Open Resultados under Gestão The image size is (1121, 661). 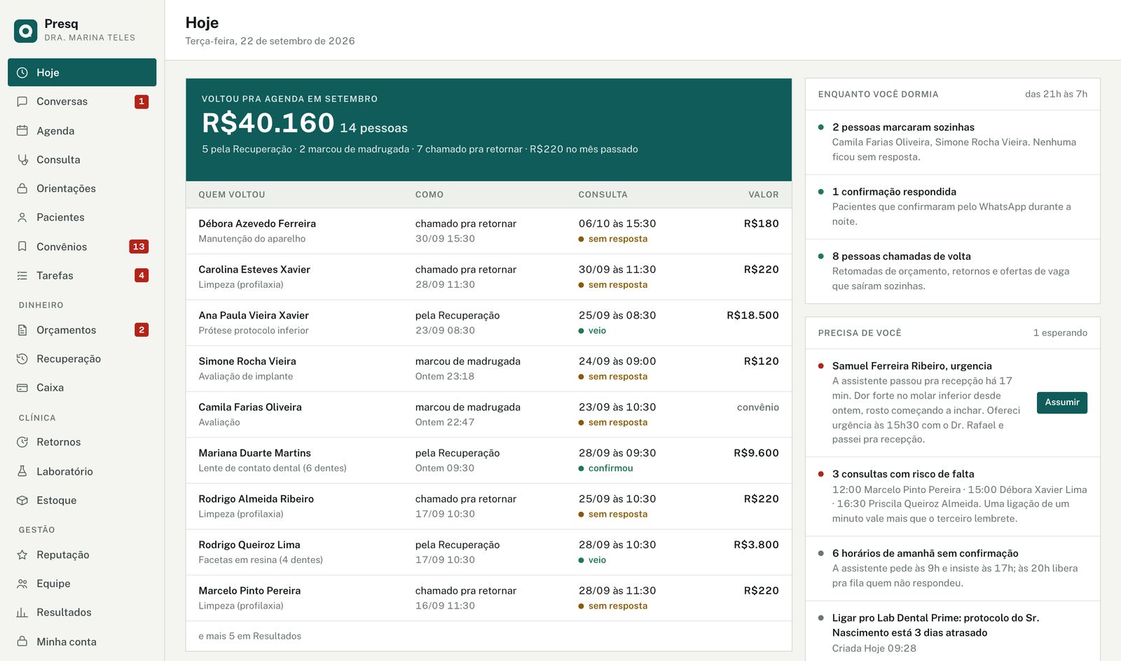pos(82,613)
